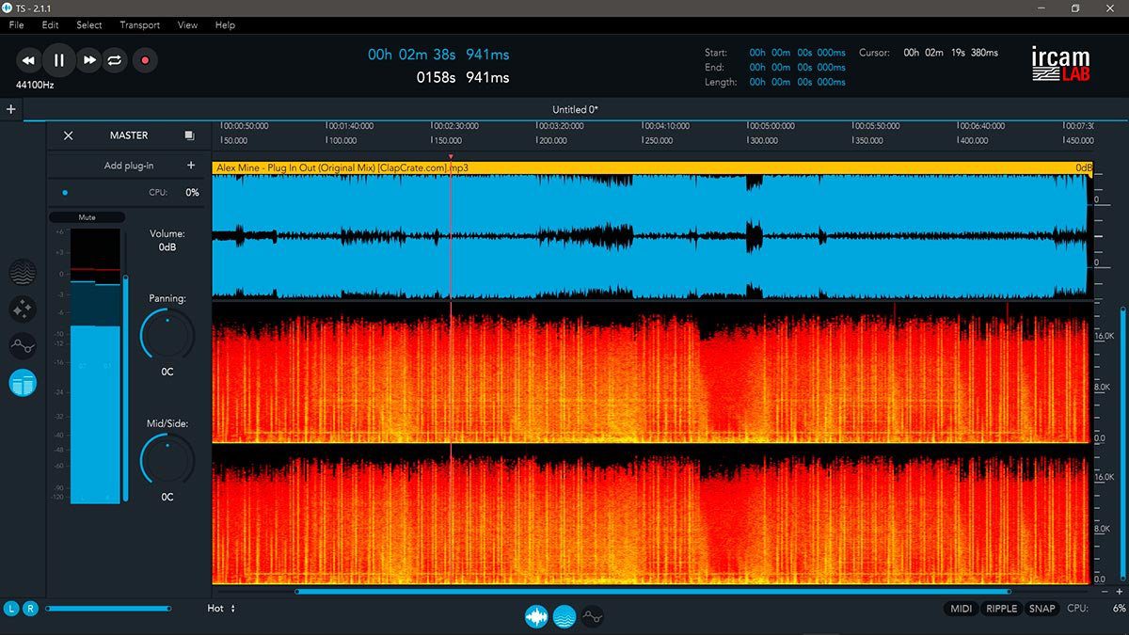Add a new tab with plus icon
The height and width of the screenshot is (635, 1129).
point(11,109)
